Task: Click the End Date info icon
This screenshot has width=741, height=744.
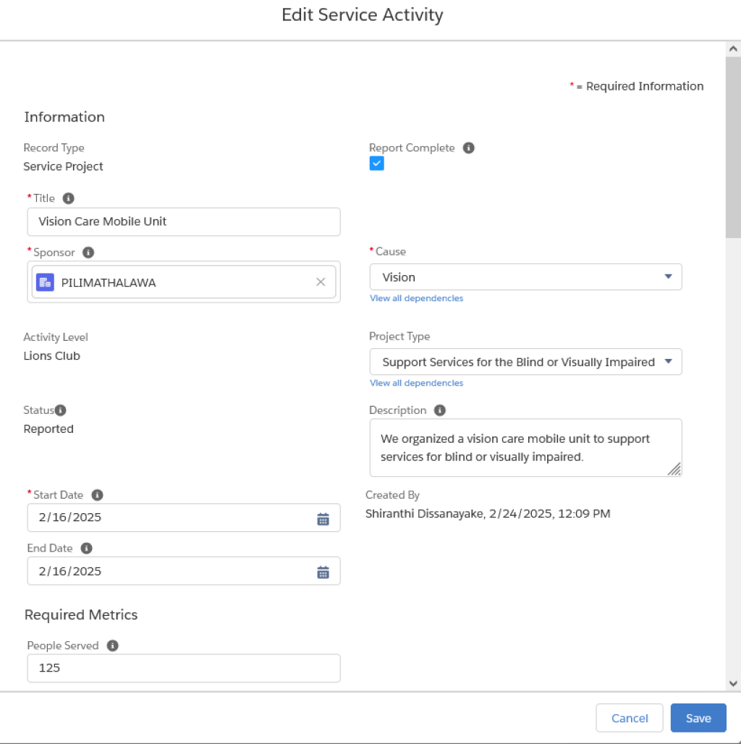Action: click(x=86, y=549)
